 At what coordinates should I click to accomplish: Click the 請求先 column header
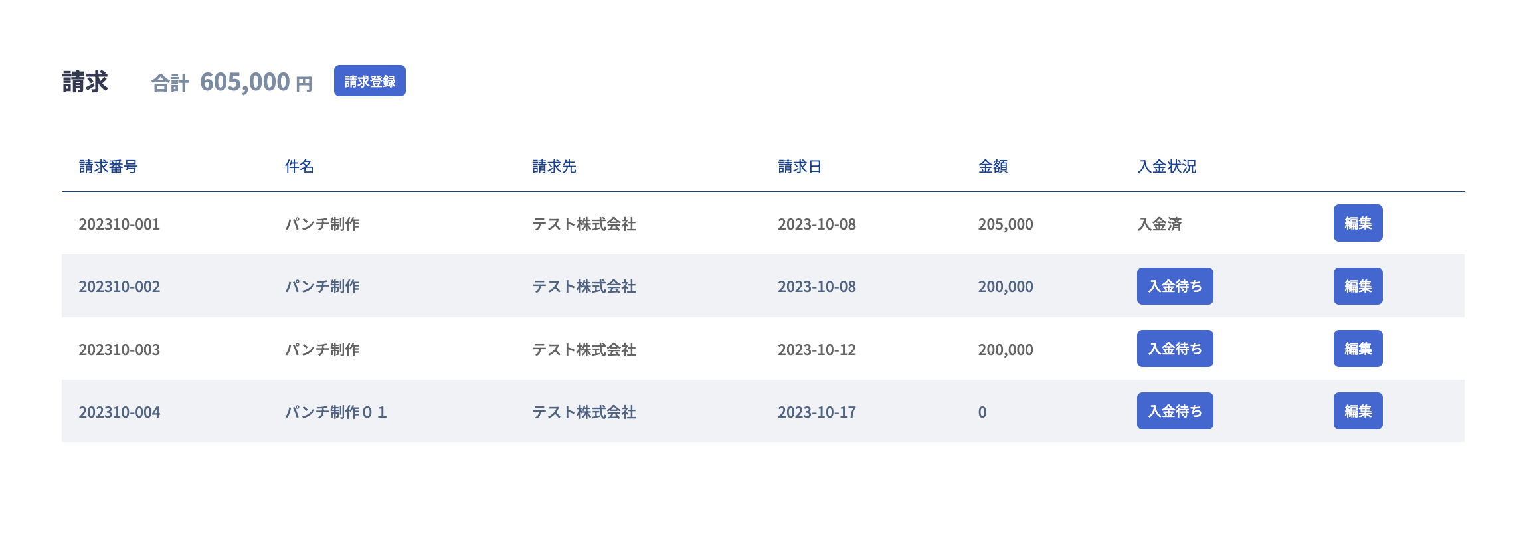(554, 167)
